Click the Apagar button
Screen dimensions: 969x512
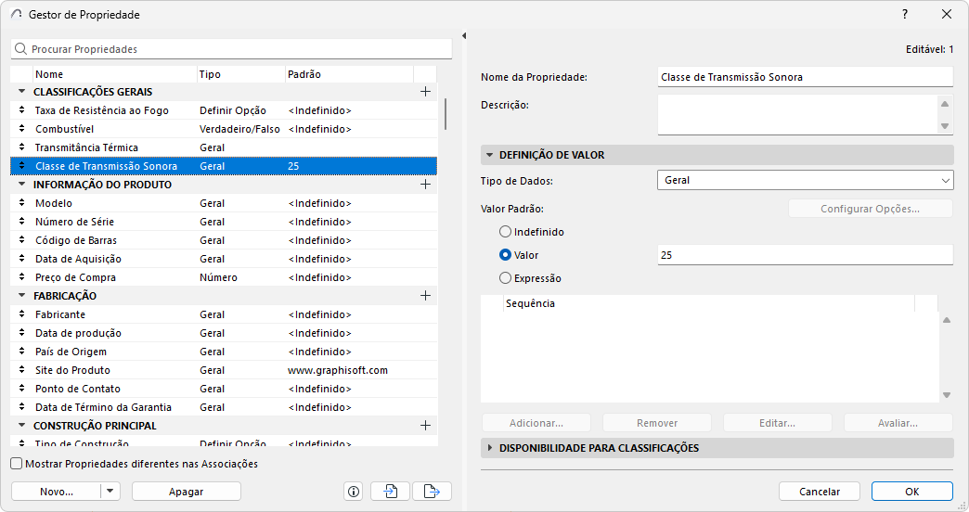point(186,492)
